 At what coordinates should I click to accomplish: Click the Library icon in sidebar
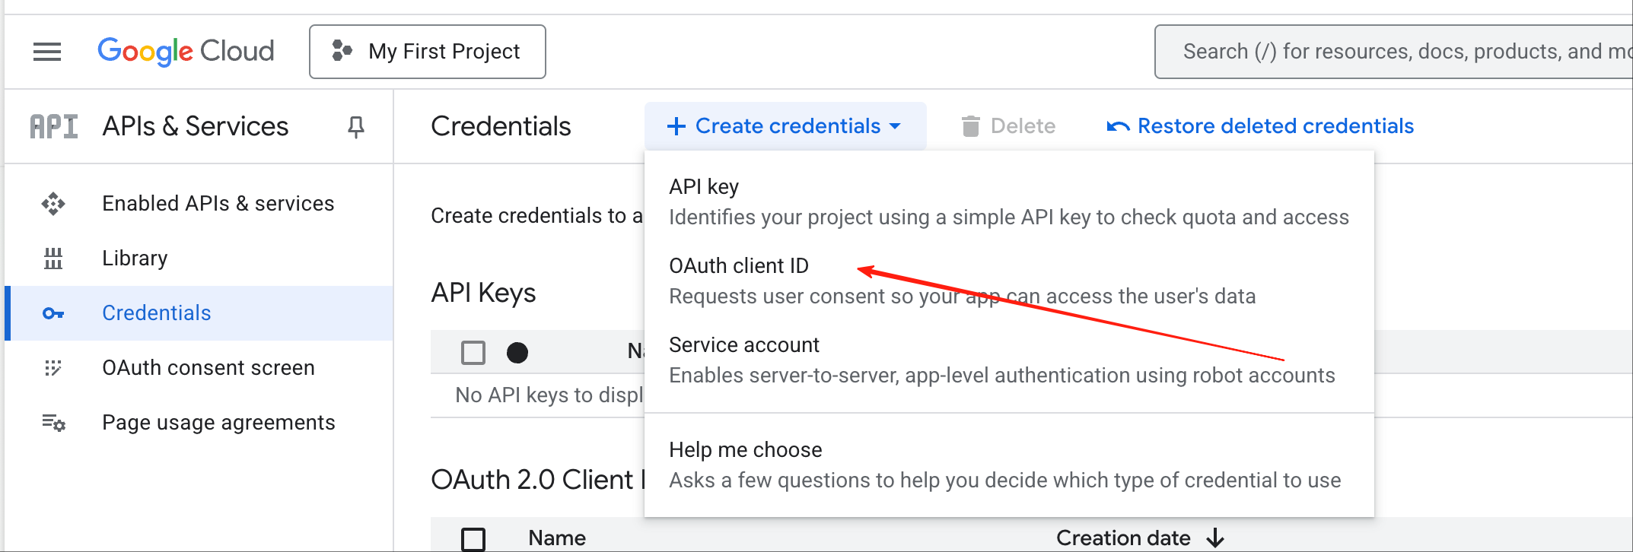click(53, 259)
